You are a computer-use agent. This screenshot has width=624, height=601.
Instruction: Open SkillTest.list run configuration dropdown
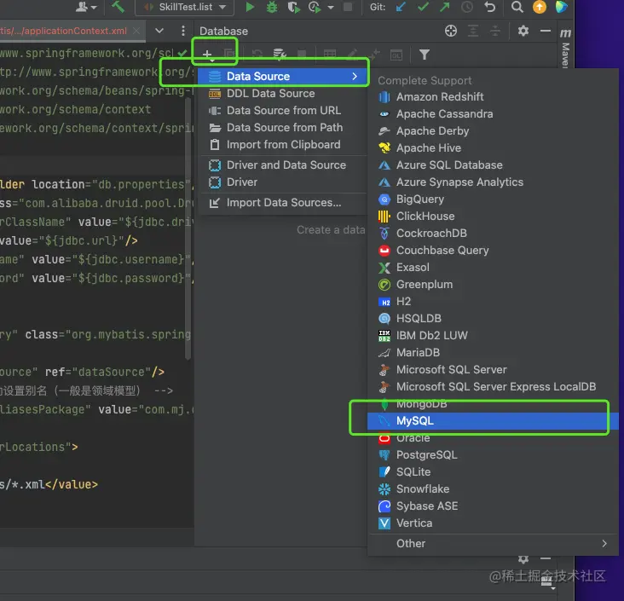tap(185, 7)
